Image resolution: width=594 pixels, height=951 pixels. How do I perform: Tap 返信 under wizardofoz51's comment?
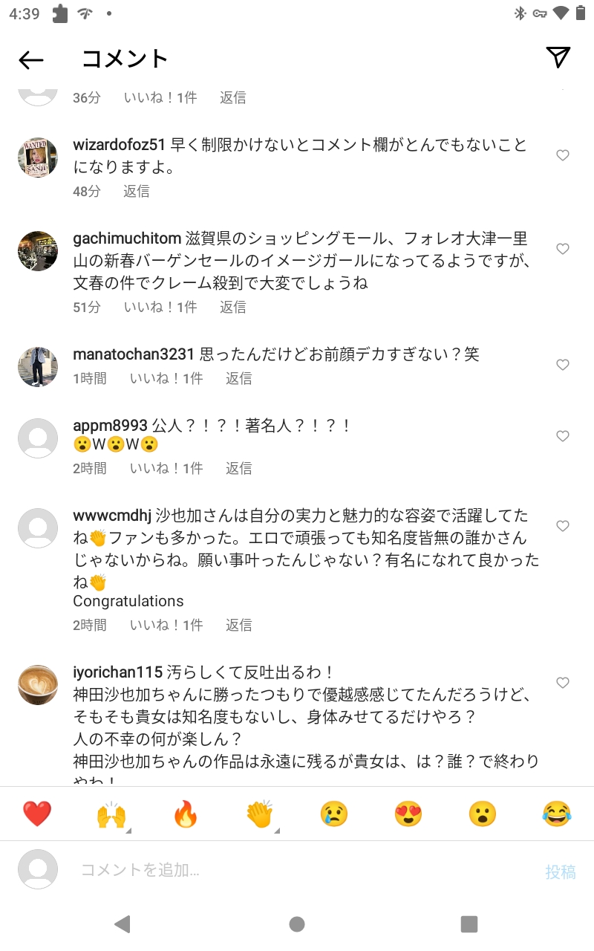[x=137, y=191]
